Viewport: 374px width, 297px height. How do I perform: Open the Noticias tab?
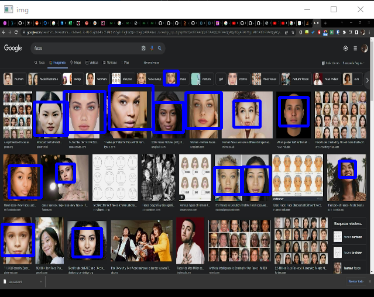tap(109, 63)
